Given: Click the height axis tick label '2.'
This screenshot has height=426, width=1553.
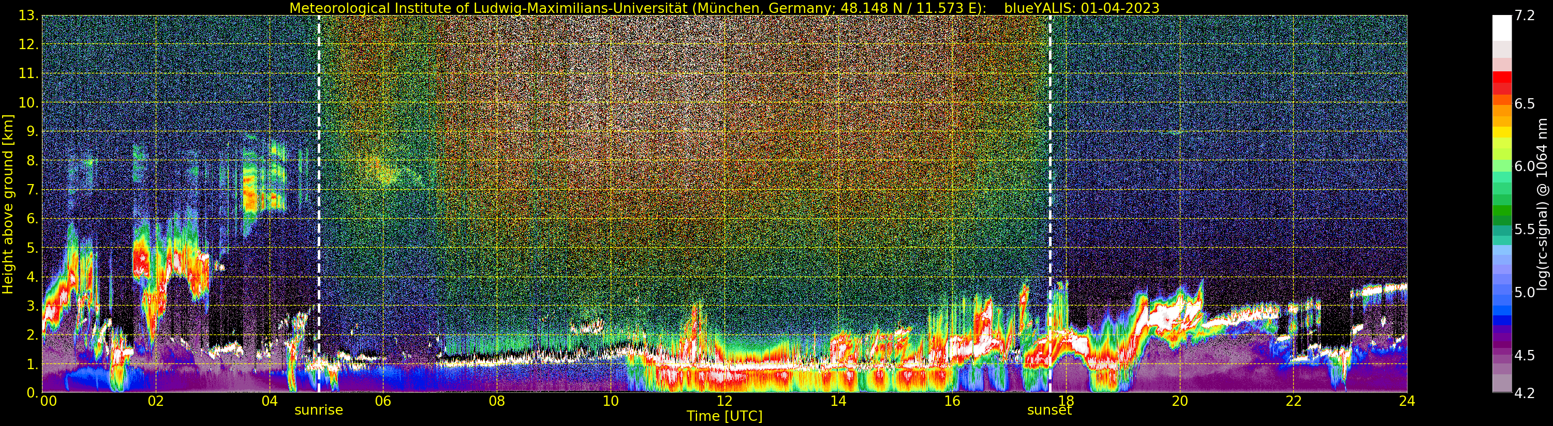Looking at the screenshot, I should pos(33,335).
